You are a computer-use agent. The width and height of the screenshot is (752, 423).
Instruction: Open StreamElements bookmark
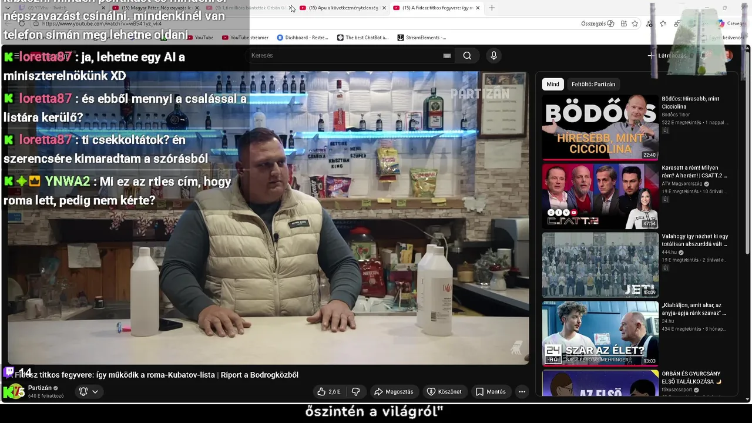(421, 37)
